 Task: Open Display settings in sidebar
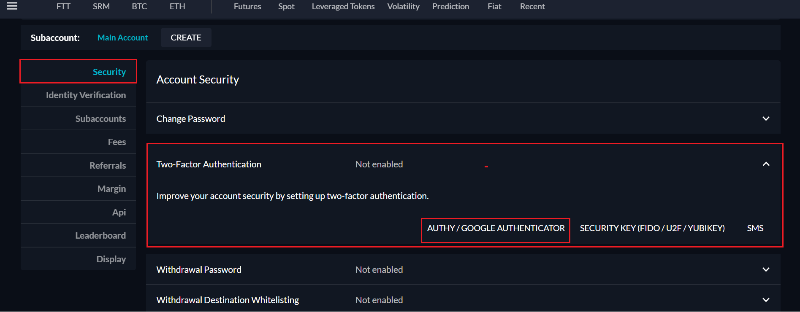tap(111, 259)
